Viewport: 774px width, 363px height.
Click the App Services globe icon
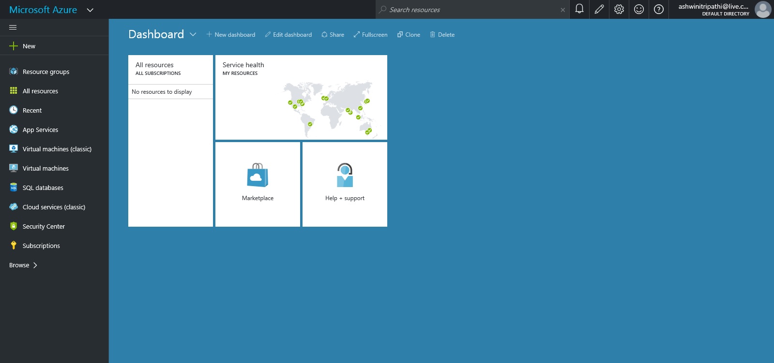(14, 130)
